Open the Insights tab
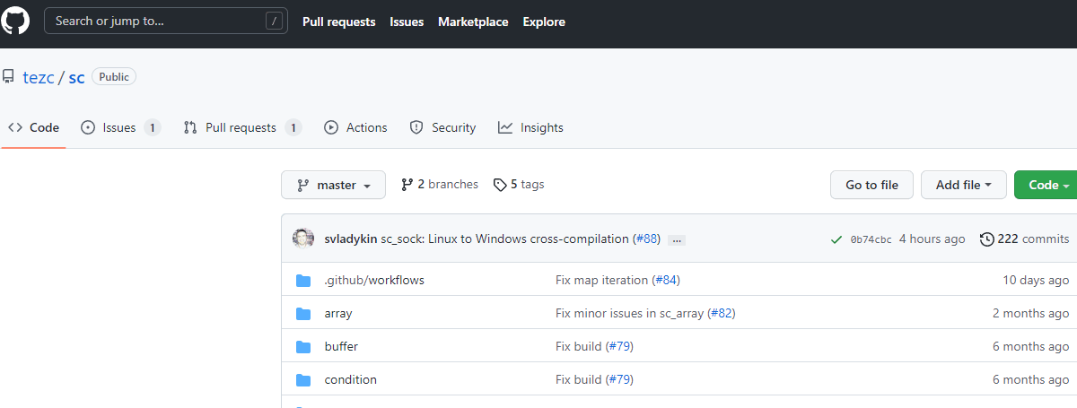This screenshot has height=408, width=1077. (531, 127)
